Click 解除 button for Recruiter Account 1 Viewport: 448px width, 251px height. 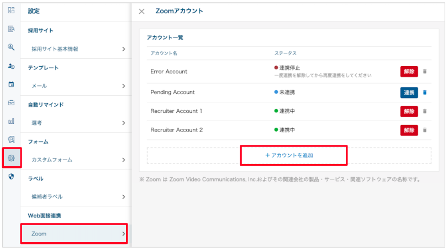409,112
